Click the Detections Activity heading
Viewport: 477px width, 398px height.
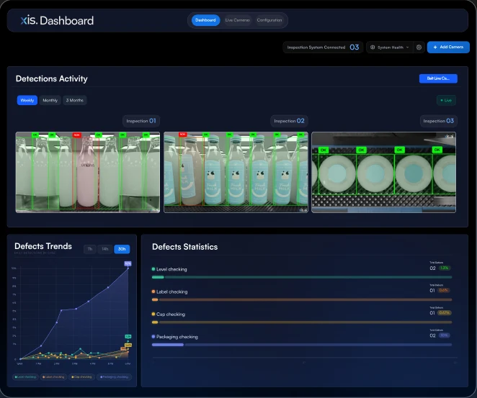click(x=52, y=78)
